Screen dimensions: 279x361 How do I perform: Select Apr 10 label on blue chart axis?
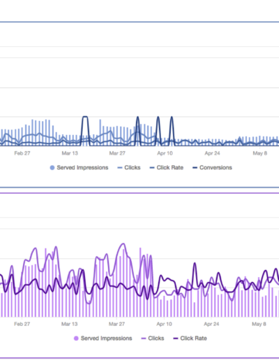click(165, 153)
